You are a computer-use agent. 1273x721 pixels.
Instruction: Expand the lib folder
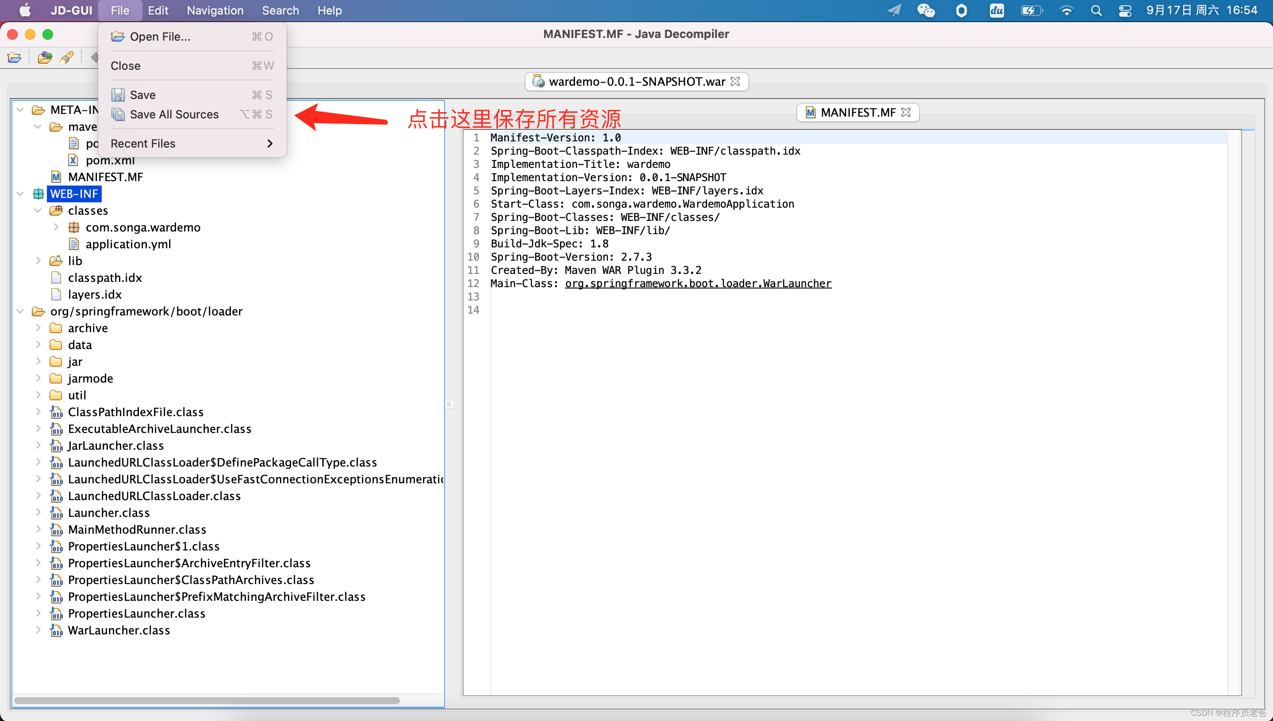38,261
